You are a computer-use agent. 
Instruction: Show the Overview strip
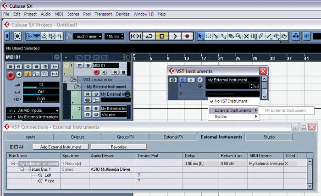click(44, 36)
